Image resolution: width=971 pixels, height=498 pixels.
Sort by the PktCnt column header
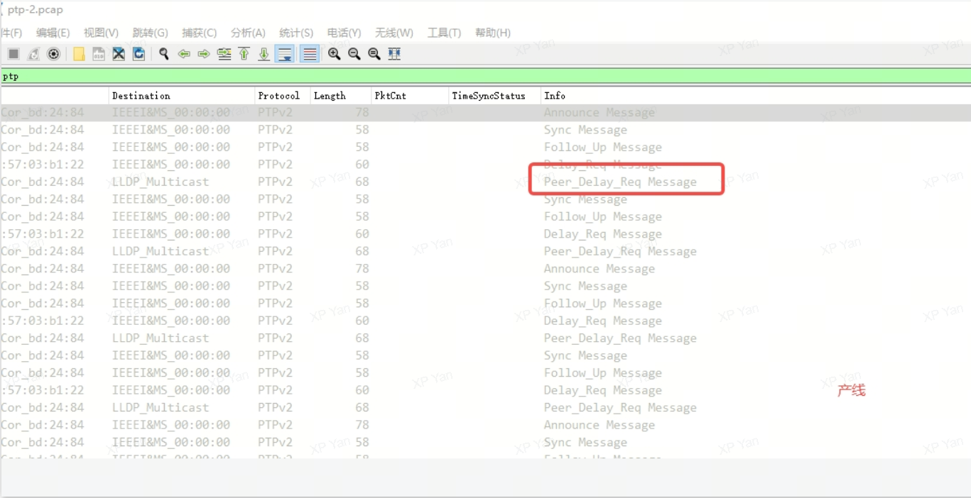(x=410, y=96)
